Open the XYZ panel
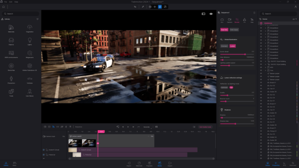 click(285, 164)
